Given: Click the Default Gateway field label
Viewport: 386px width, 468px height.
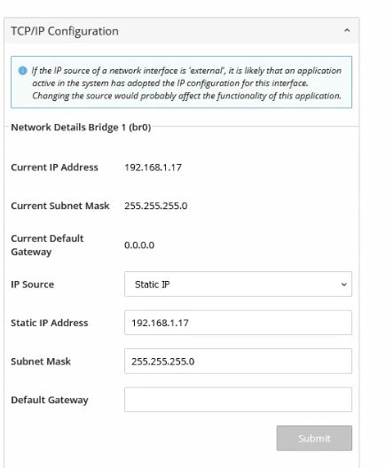Looking at the screenshot, I should coord(50,400).
